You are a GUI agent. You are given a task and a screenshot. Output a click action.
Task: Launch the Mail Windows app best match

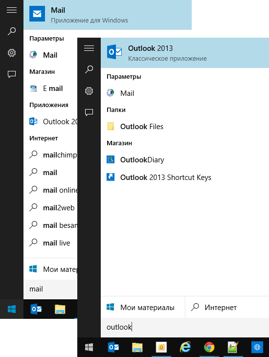click(108, 15)
